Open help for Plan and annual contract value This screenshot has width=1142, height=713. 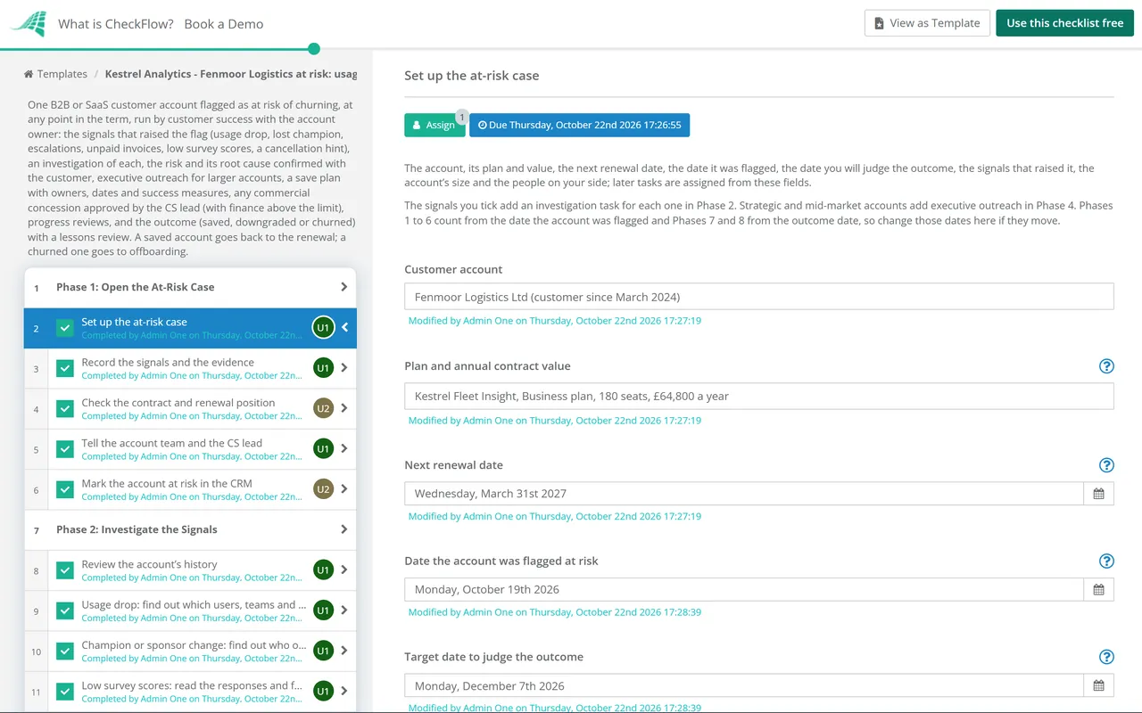(x=1106, y=366)
